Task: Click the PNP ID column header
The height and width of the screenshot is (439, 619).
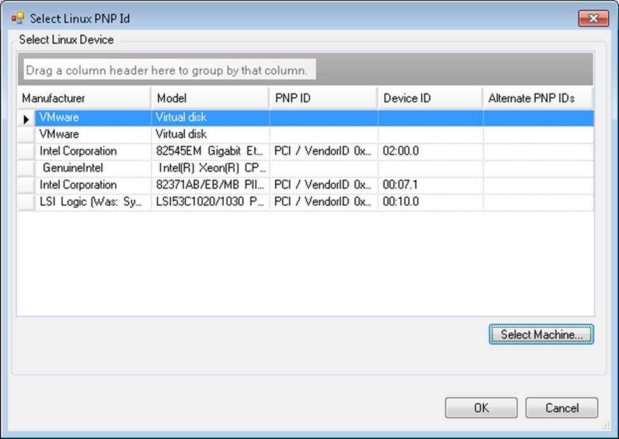Action: click(x=323, y=98)
